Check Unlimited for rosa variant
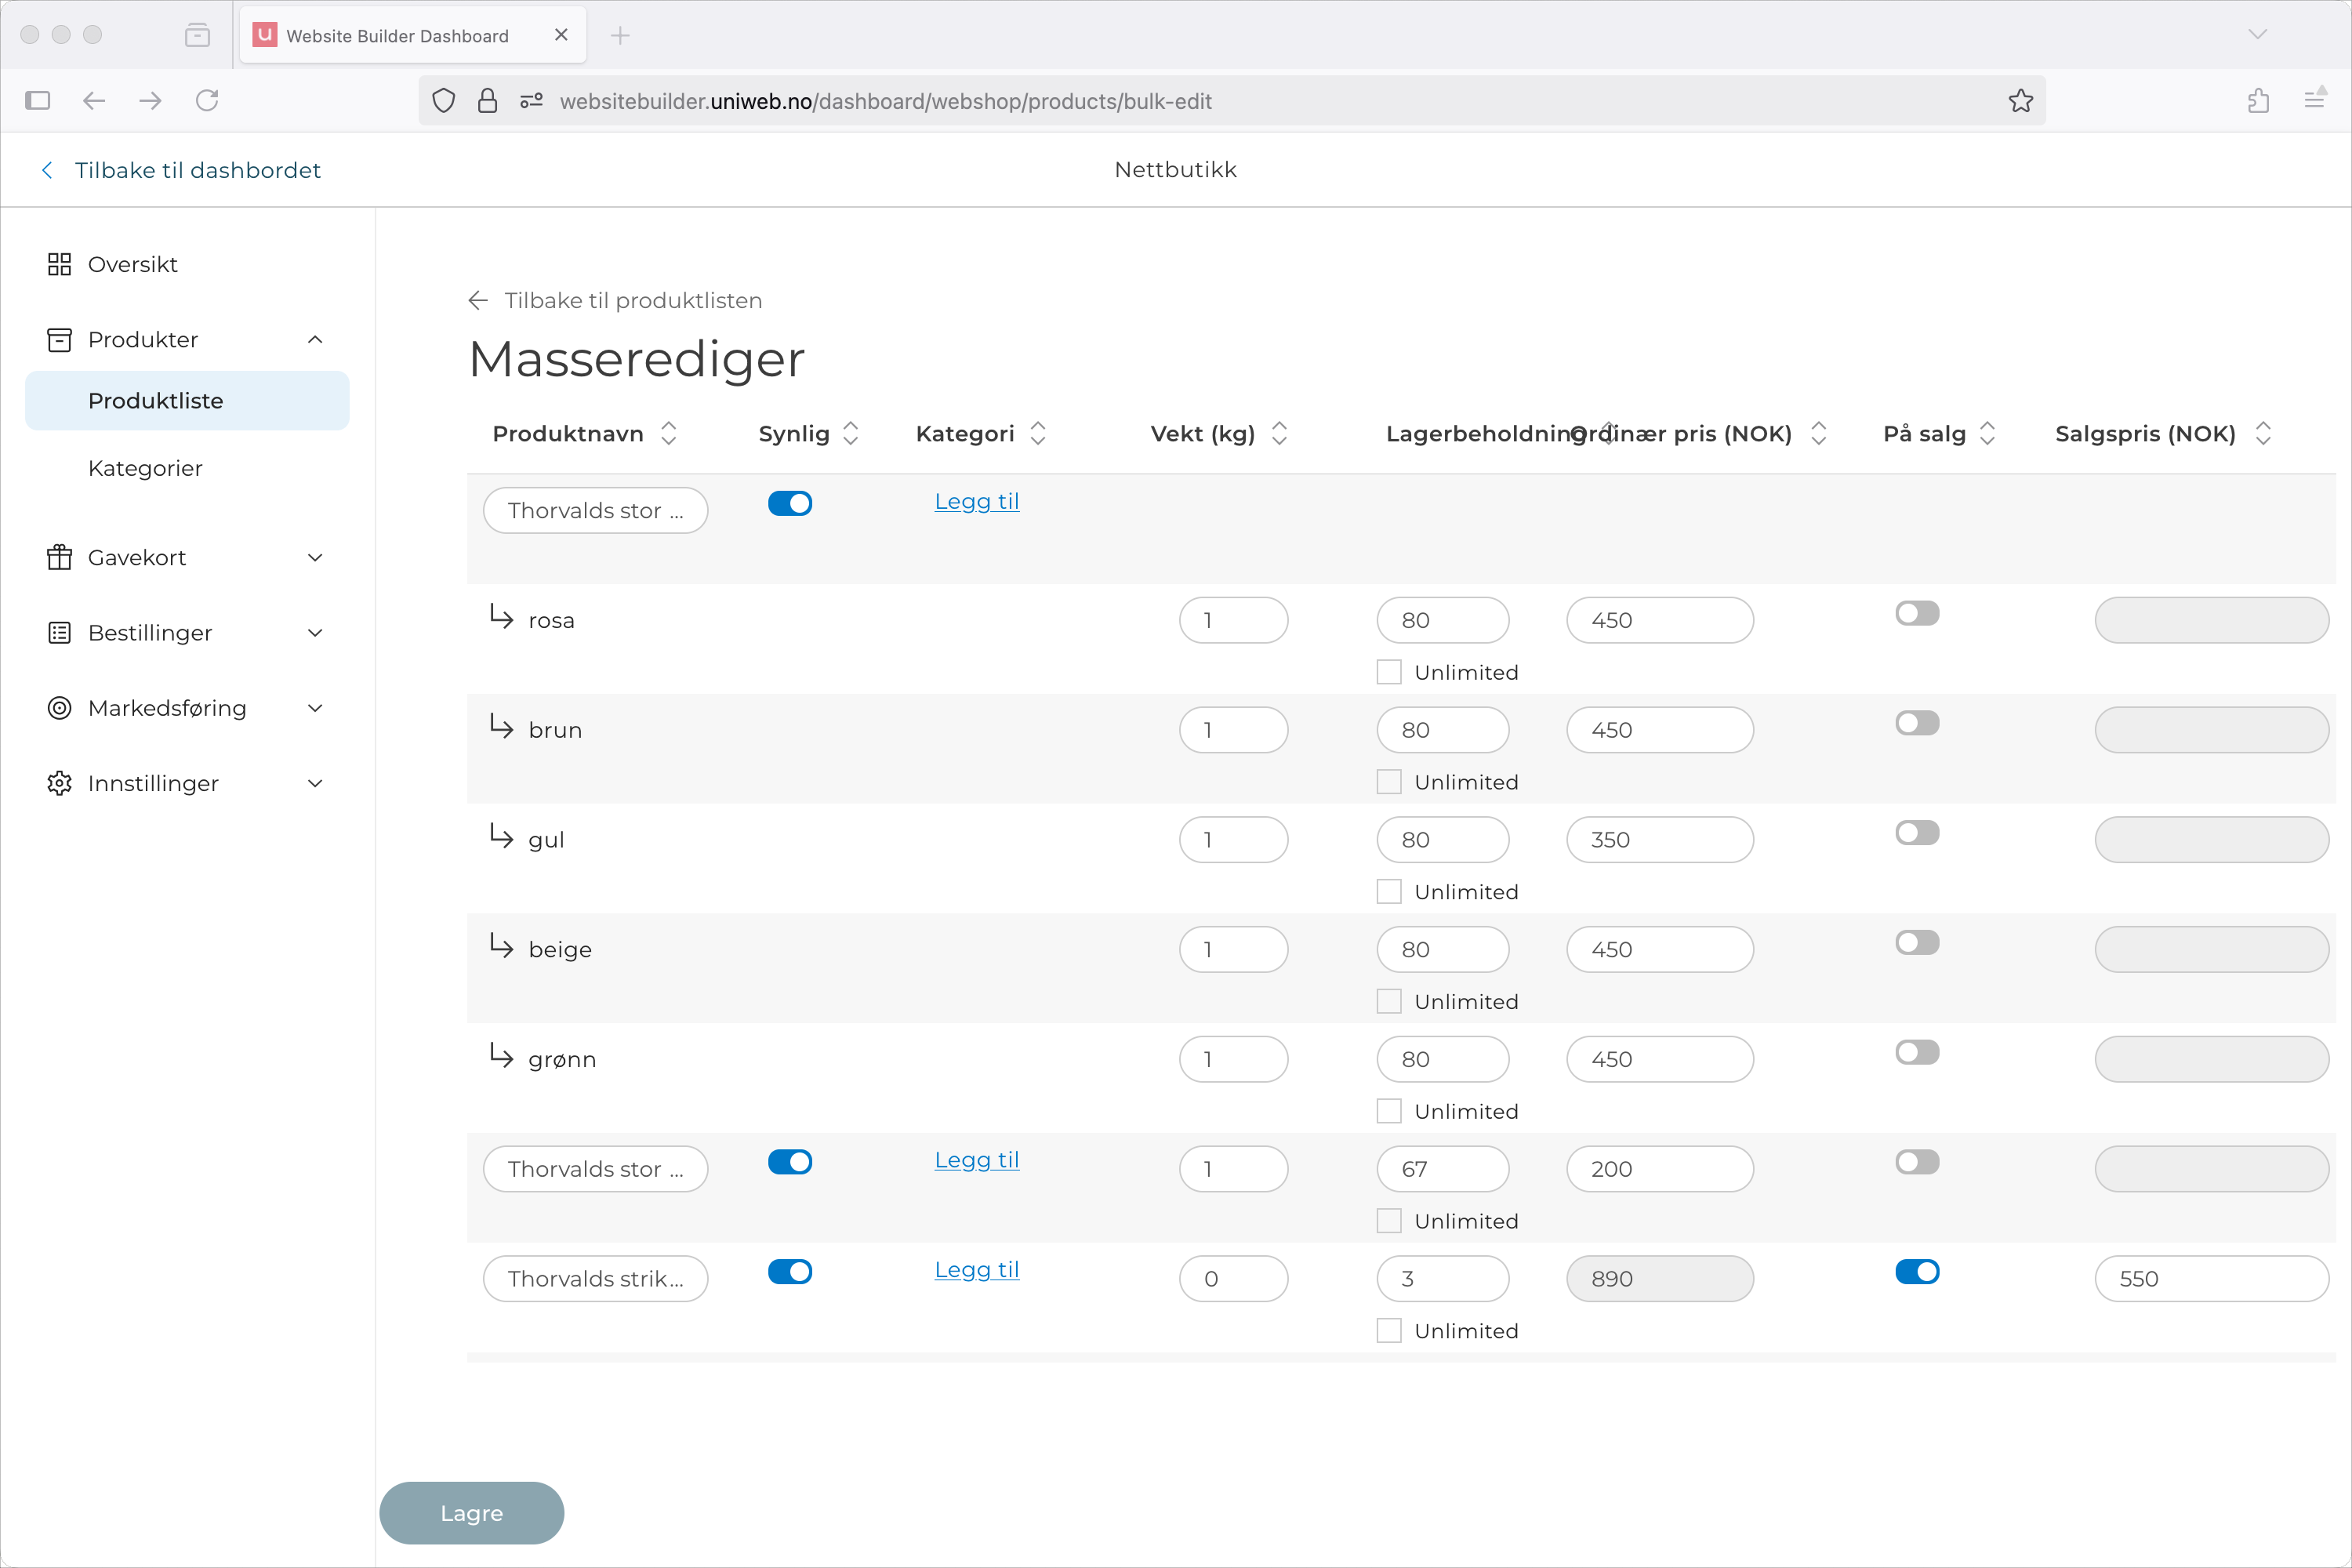This screenshot has height=1568, width=2352. click(1389, 672)
